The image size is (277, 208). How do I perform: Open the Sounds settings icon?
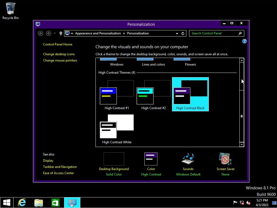click(188, 159)
